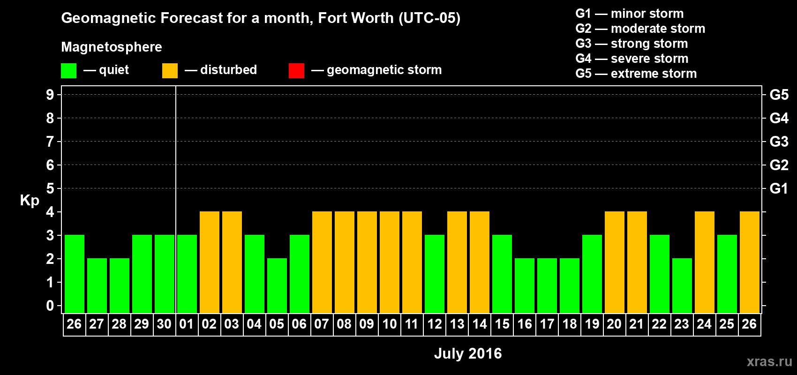This screenshot has height=375, width=797.
Task: Click the G4 label on right axis
Action: [779, 118]
